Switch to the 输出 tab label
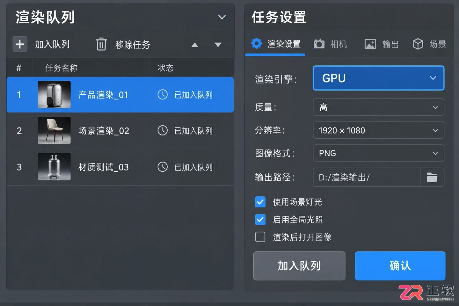This screenshot has height=306, width=459. point(390,44)
